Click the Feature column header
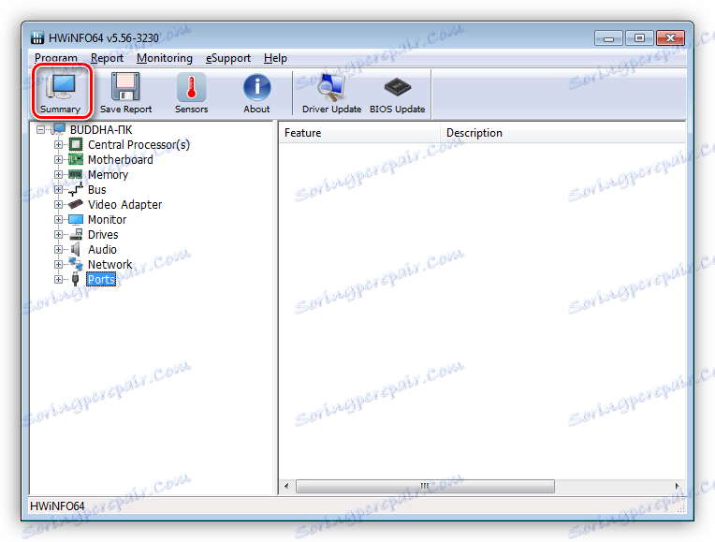 tap(359, 133)
